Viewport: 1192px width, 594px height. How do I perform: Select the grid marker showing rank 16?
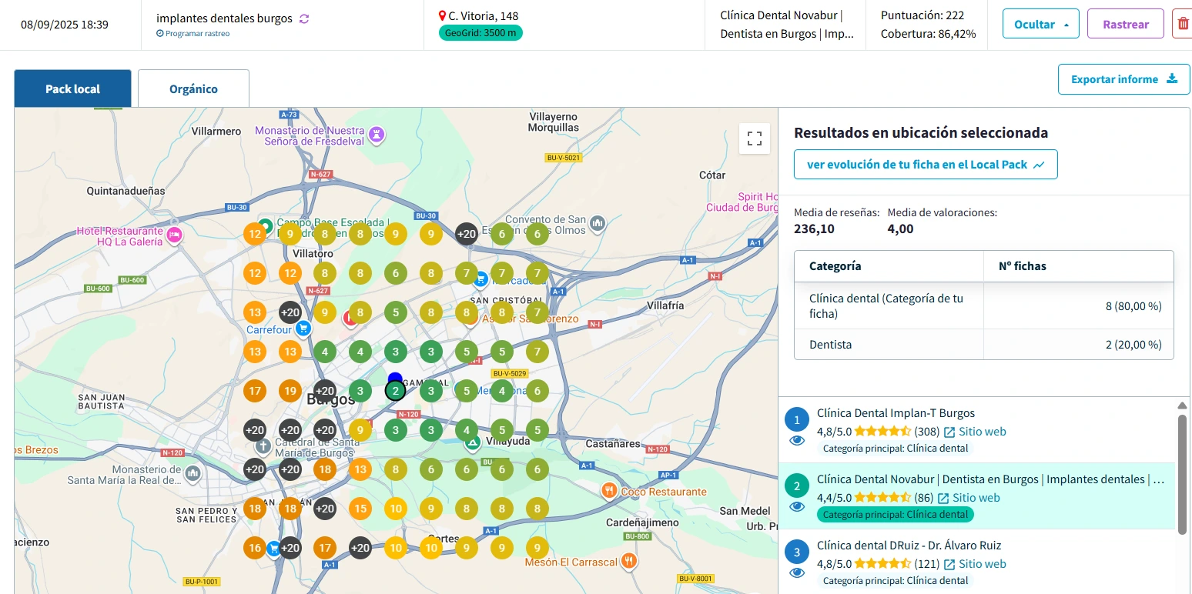254,548
